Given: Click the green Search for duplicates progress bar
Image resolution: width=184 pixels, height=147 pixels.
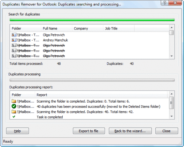Looking at the screenshot, I should click(92, 20).
